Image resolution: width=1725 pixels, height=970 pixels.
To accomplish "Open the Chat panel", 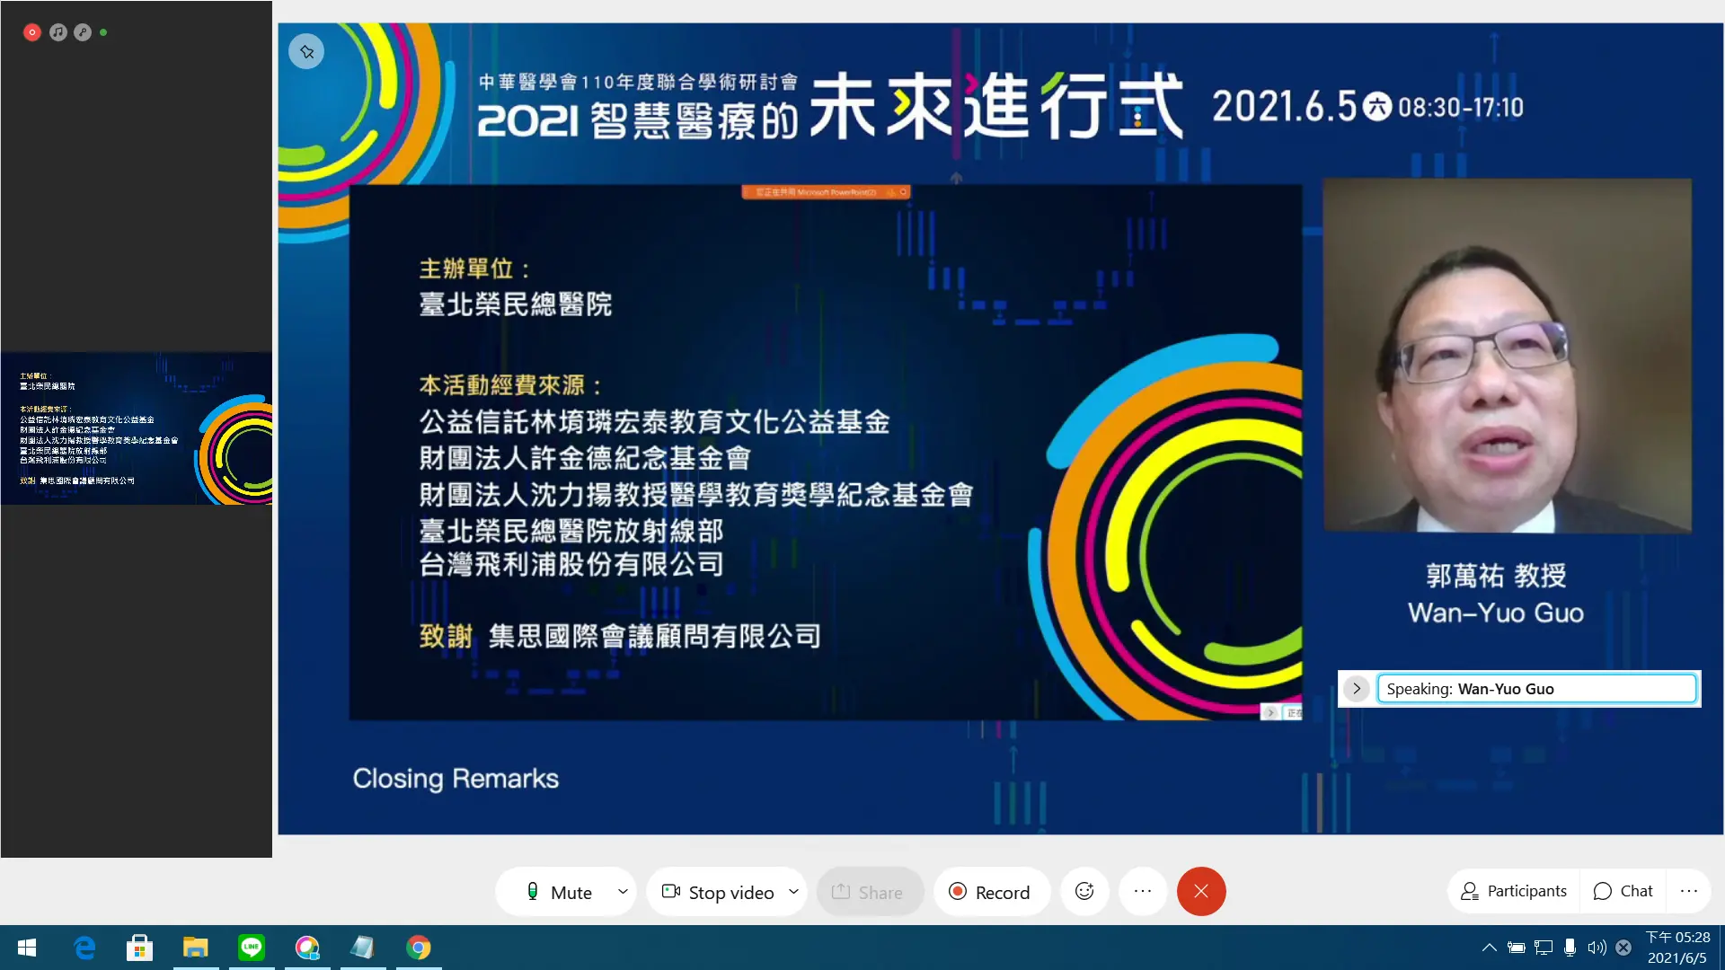I will [1623, 891].
